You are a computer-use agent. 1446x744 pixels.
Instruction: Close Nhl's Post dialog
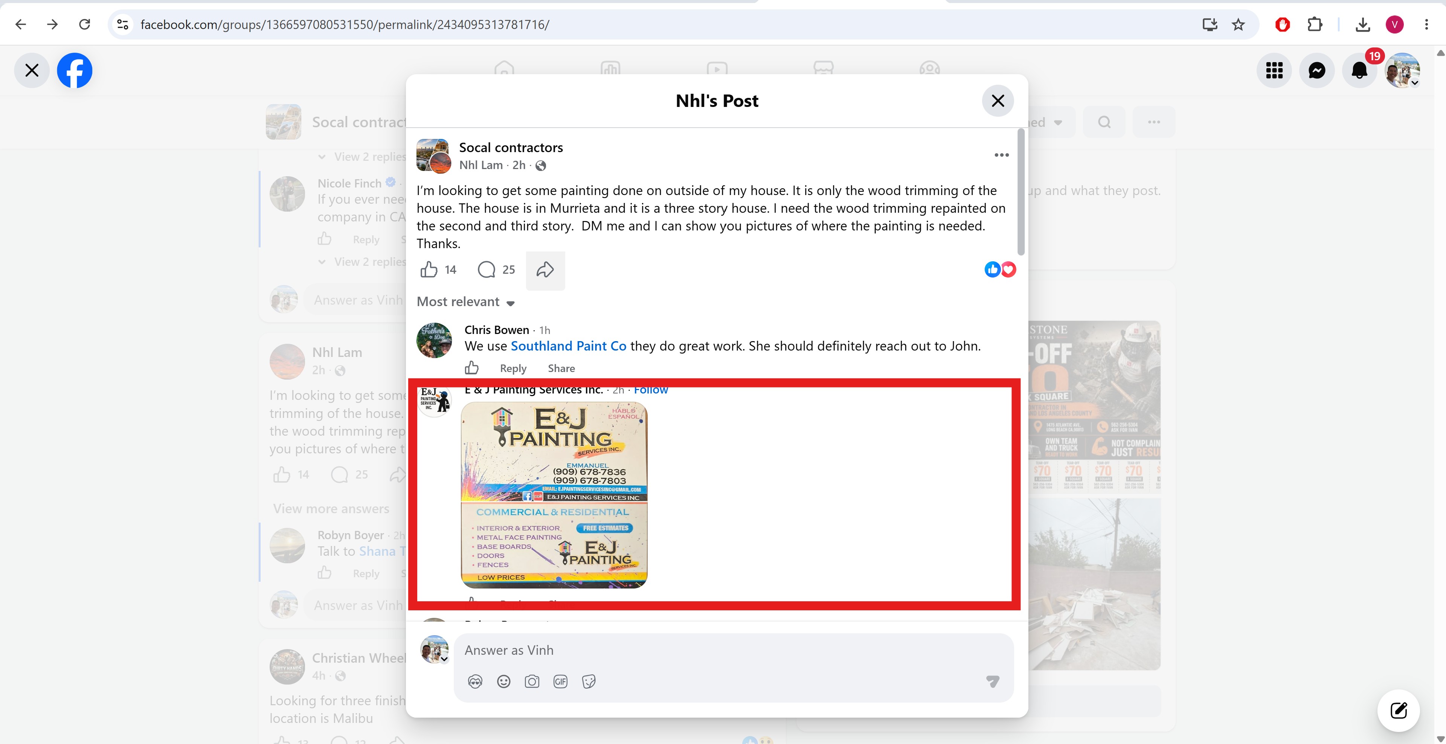[998, 101]
